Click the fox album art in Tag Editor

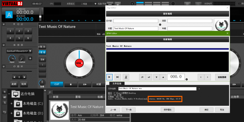pyautogui.click(x=222, y=25)
